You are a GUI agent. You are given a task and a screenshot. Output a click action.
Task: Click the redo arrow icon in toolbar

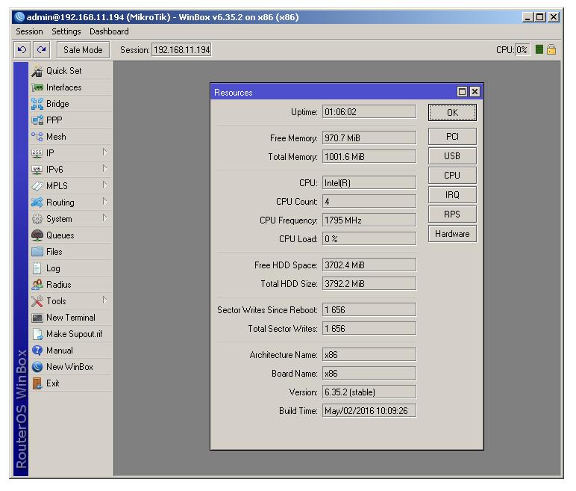[42, 50]
